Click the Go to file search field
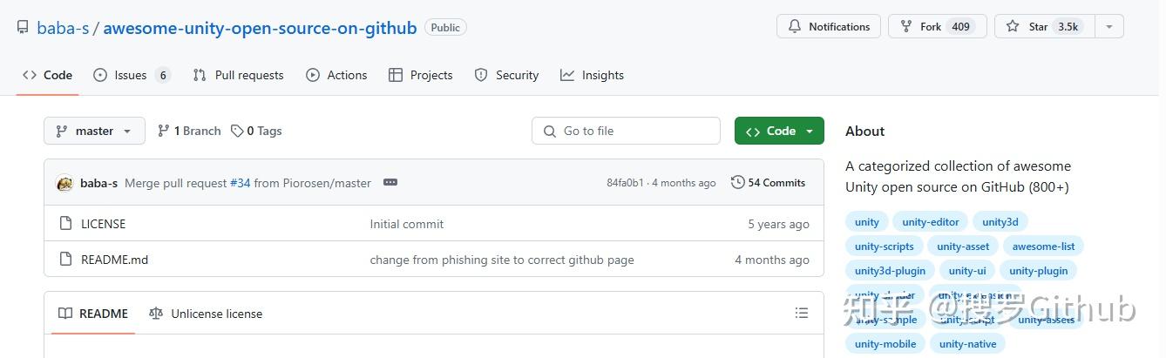This screenshot has height=358, width=1166. 626,131
